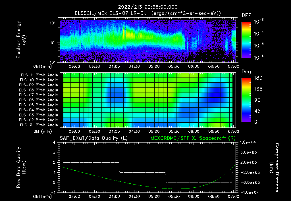291x201 pixels.
Task: Click the GMT(min) label under spectrogram panel
Action: coord(43,66)
